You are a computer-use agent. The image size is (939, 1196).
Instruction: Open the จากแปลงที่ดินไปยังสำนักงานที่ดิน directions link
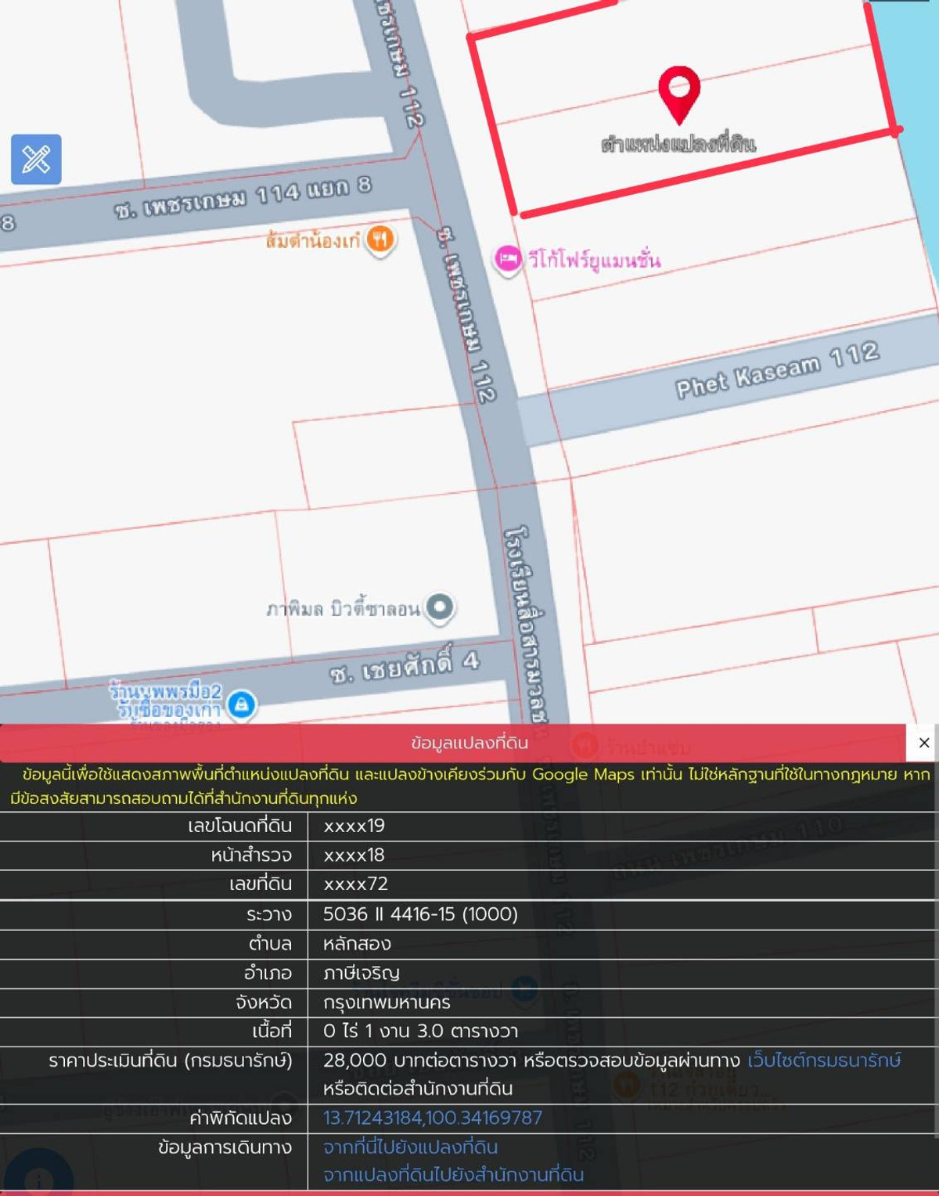point(454,1175)
